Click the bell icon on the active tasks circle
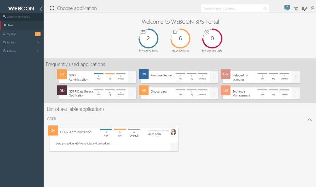Screen dimensions: 316x187 pos(175,32)
